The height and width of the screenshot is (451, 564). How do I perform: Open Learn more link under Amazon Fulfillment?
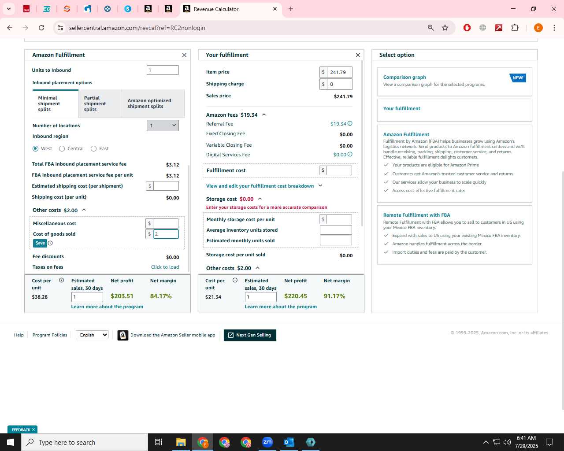[107, 307]
